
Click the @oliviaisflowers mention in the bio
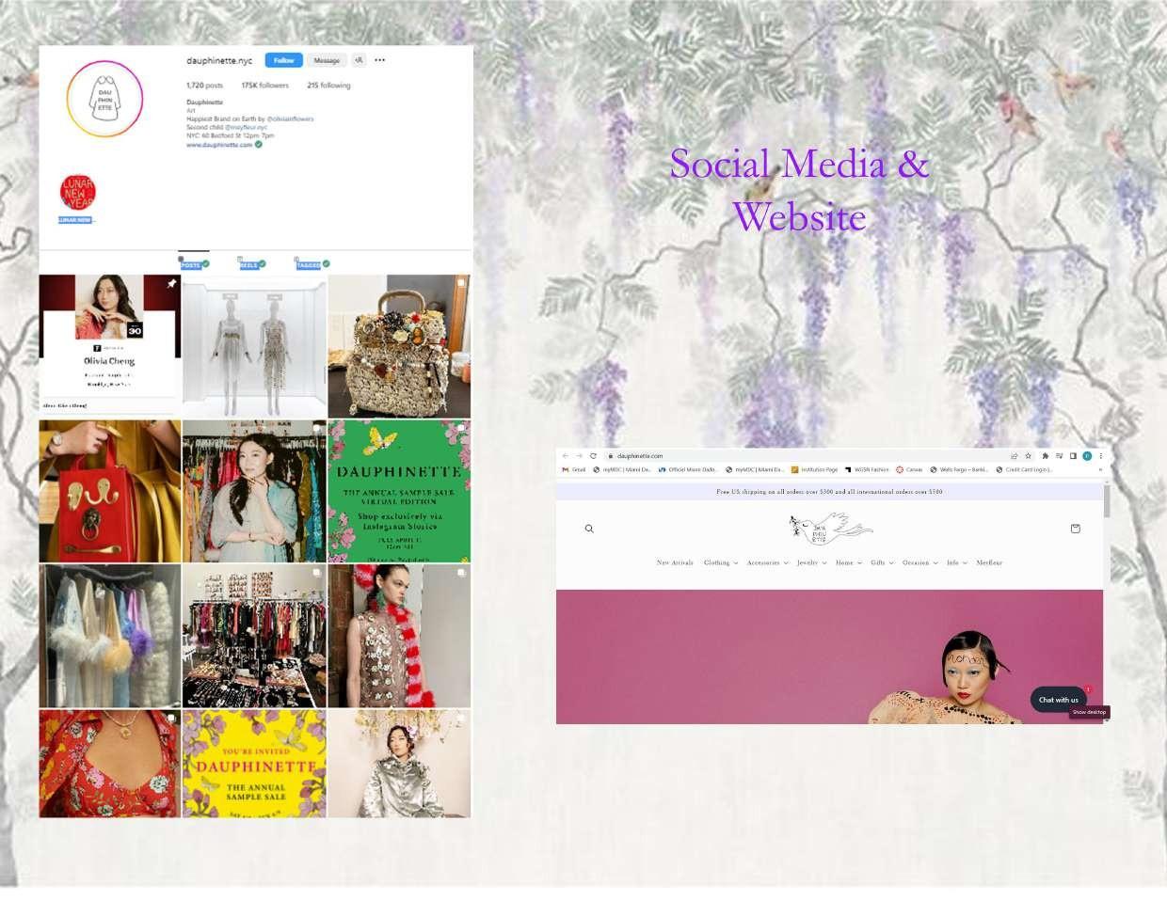(290, 119)
